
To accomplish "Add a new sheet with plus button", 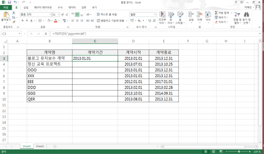I will (x=55, y=147).
